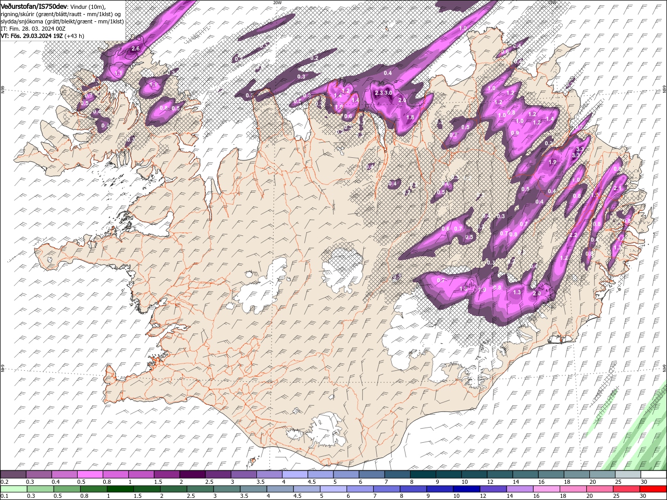
Task: Click the pale green rain swatch labeled 0.1
Action: click(14, 489)
